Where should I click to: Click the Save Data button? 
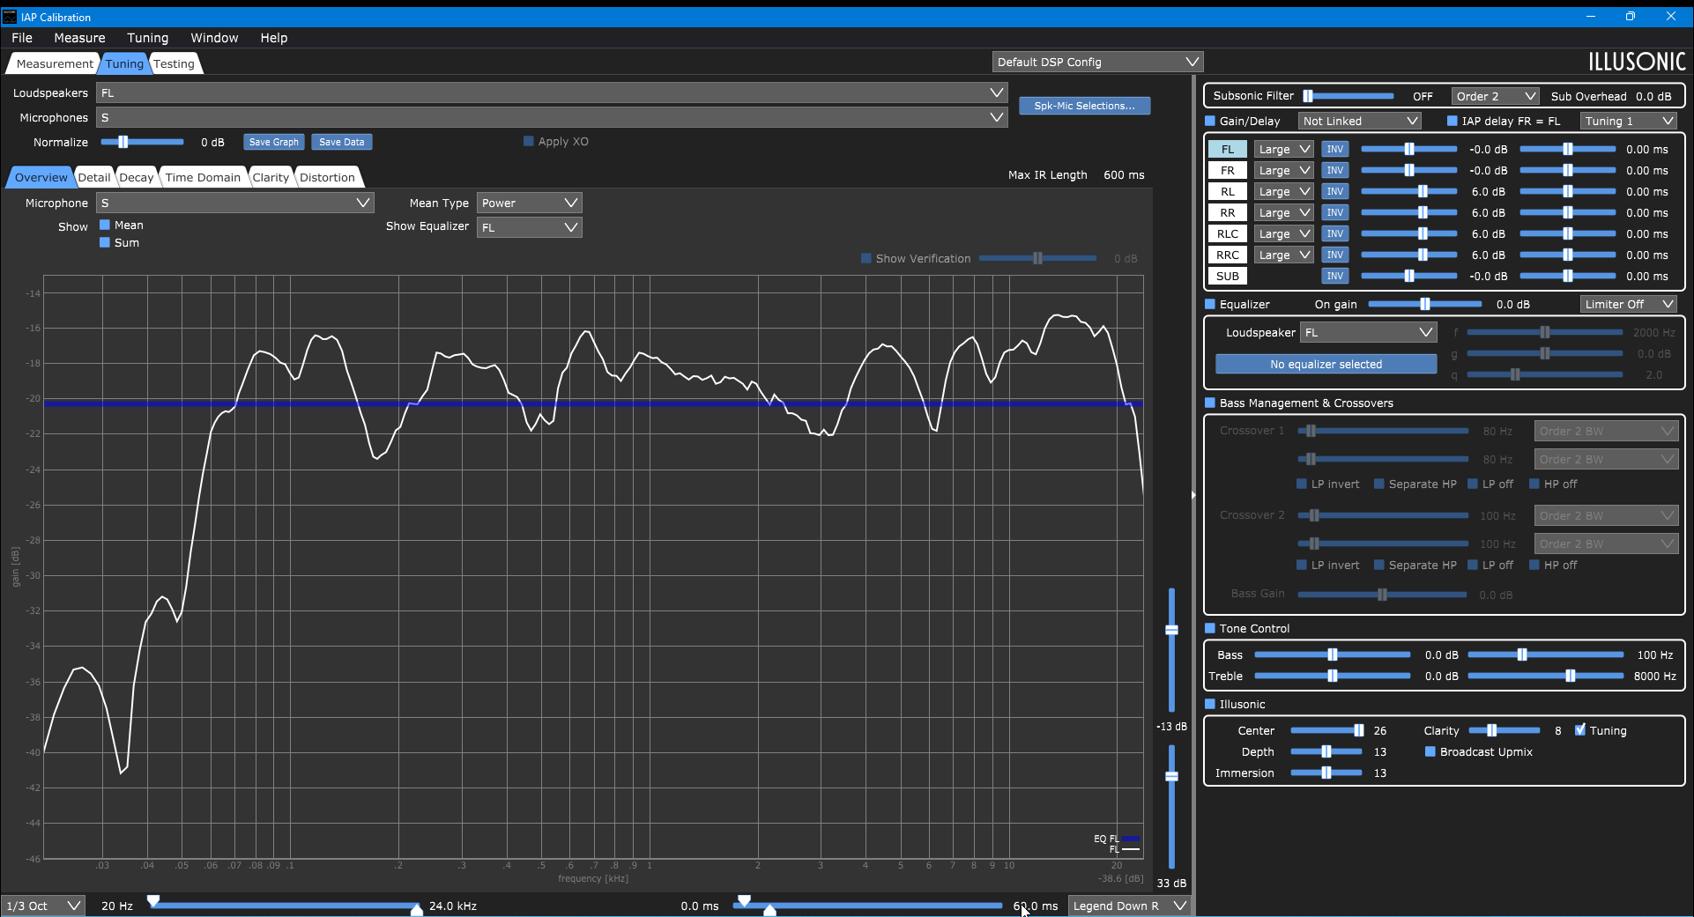pos(341,142)
